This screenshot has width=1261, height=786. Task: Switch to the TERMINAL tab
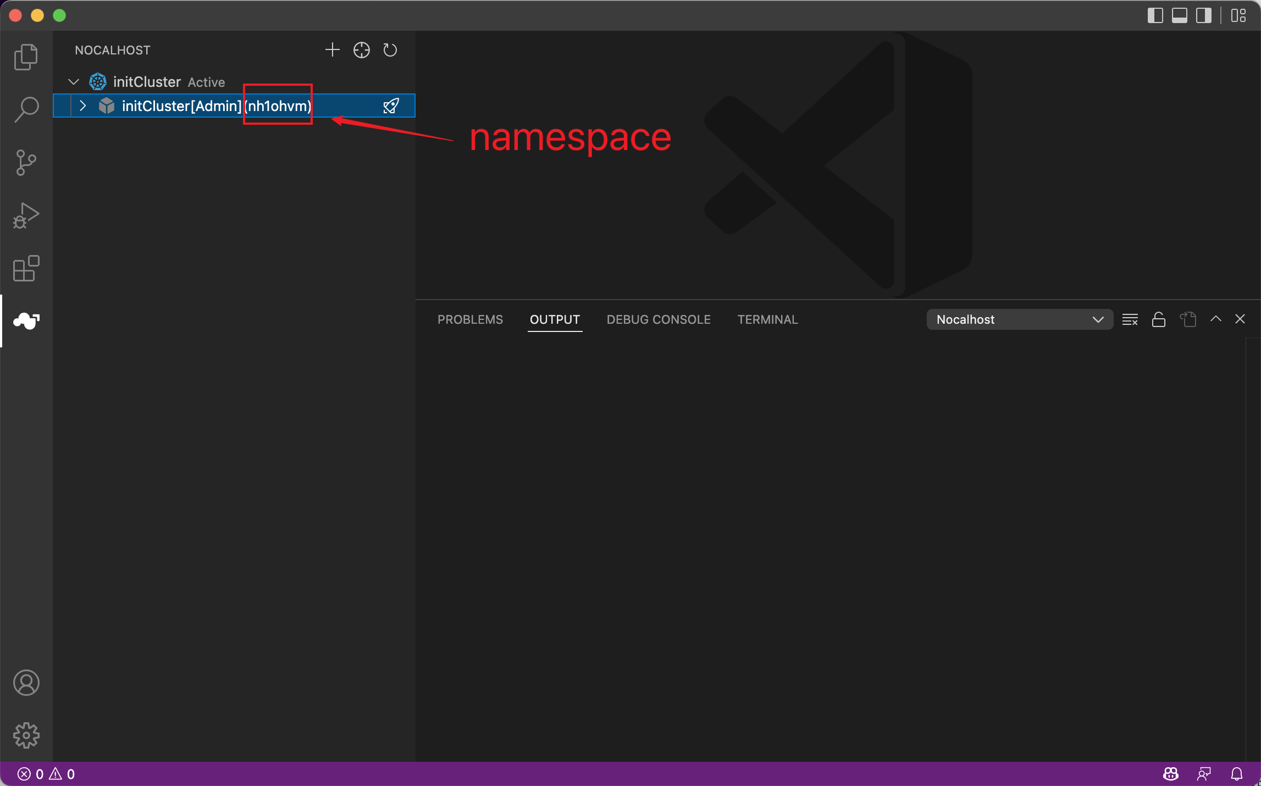[767, 319]
